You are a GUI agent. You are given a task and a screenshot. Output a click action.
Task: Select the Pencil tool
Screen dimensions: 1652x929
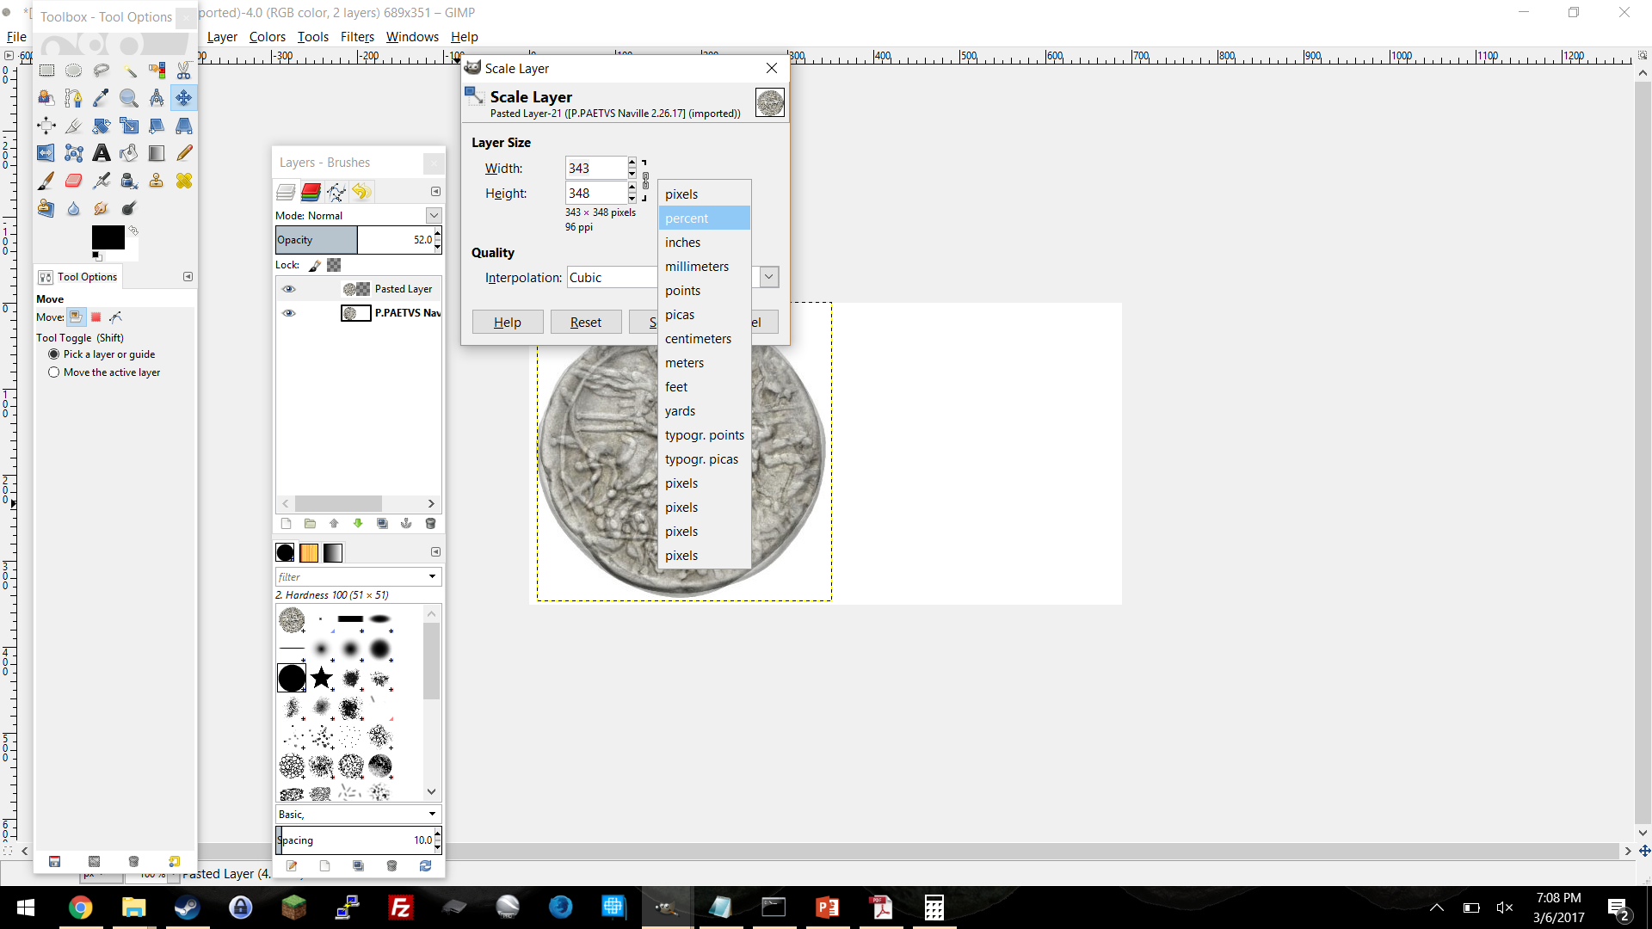click(184, 153)
